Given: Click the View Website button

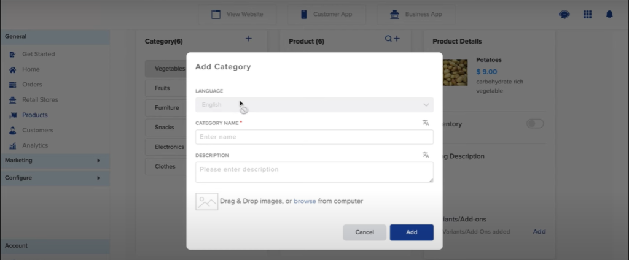Looking at the screenshot, I should [x=238, y=15].
